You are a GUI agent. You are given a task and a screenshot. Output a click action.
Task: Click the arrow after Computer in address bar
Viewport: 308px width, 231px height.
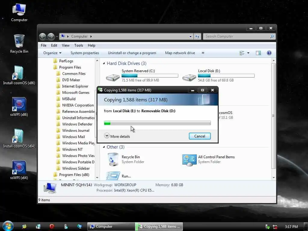click(x=91, y=36)
